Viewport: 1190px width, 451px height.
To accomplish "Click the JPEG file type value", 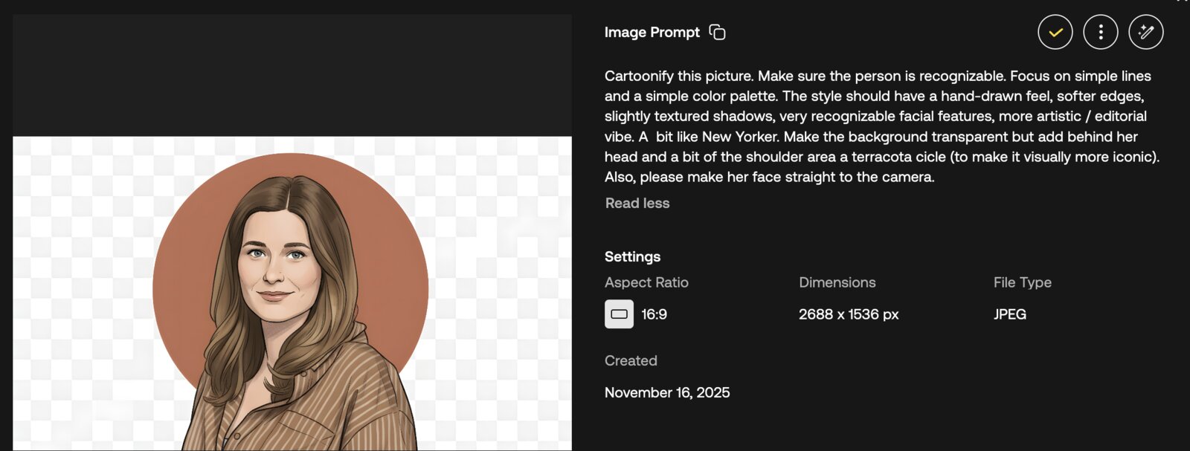I will click(1009, 314).
